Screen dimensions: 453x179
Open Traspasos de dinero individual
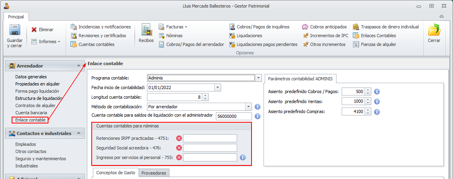pyautogui.click(x=386, y=27)
